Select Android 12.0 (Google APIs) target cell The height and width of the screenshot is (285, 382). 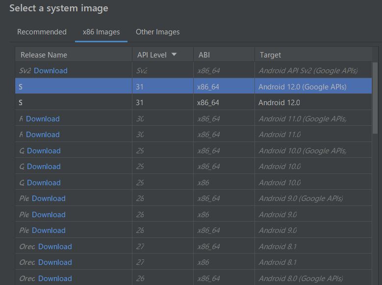point(313,86)
